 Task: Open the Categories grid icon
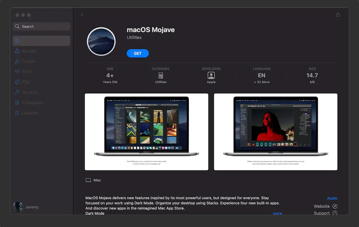17,102
